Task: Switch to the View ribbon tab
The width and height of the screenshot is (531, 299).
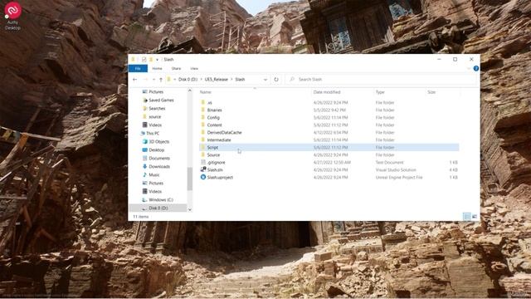Action: tap(194, 68)
